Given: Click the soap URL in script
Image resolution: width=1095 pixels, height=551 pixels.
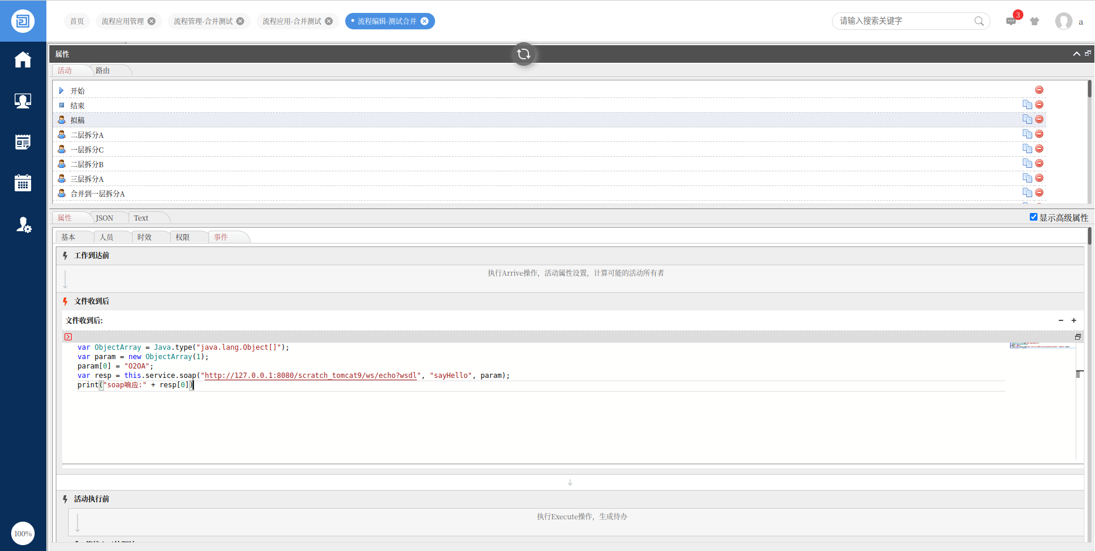Looking at the screenshot, I should [311, 376].
